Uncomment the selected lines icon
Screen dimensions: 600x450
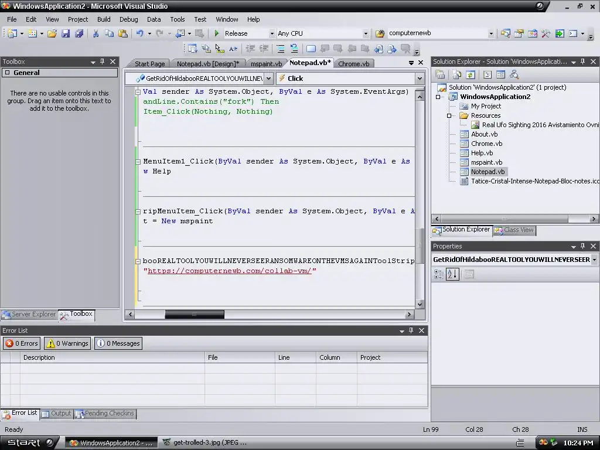(294, 49)
